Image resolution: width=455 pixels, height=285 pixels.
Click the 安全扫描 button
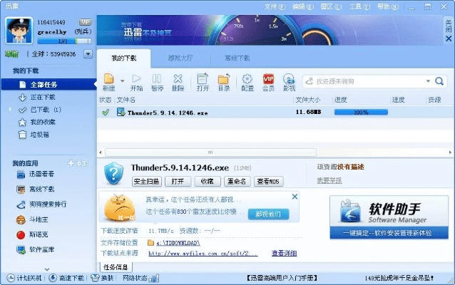(x=148, y=181)
